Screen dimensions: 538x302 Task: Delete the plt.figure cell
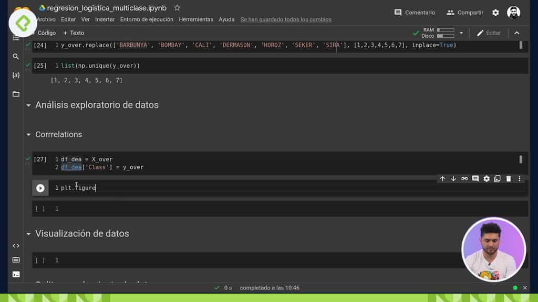point(509,178)
